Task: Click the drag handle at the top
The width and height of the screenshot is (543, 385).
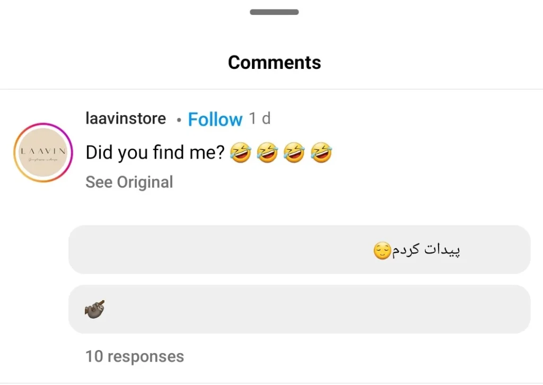Action: [x=274, y=11]
